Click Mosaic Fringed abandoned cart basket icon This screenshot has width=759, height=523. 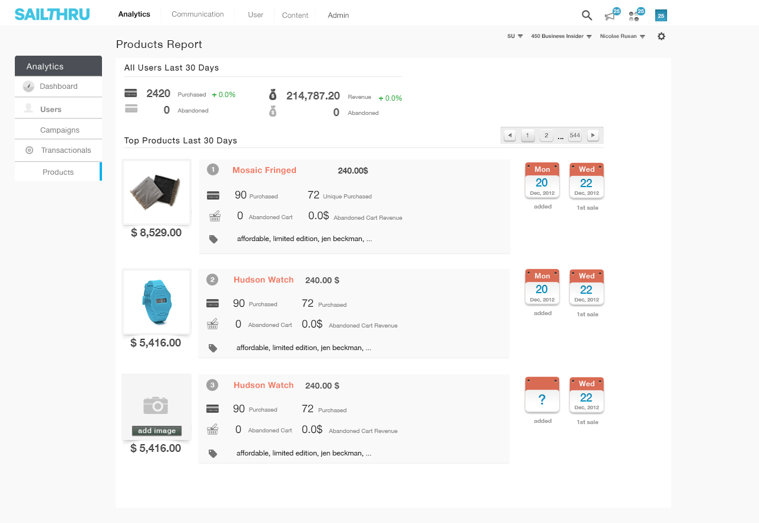(x=215, y=216)
